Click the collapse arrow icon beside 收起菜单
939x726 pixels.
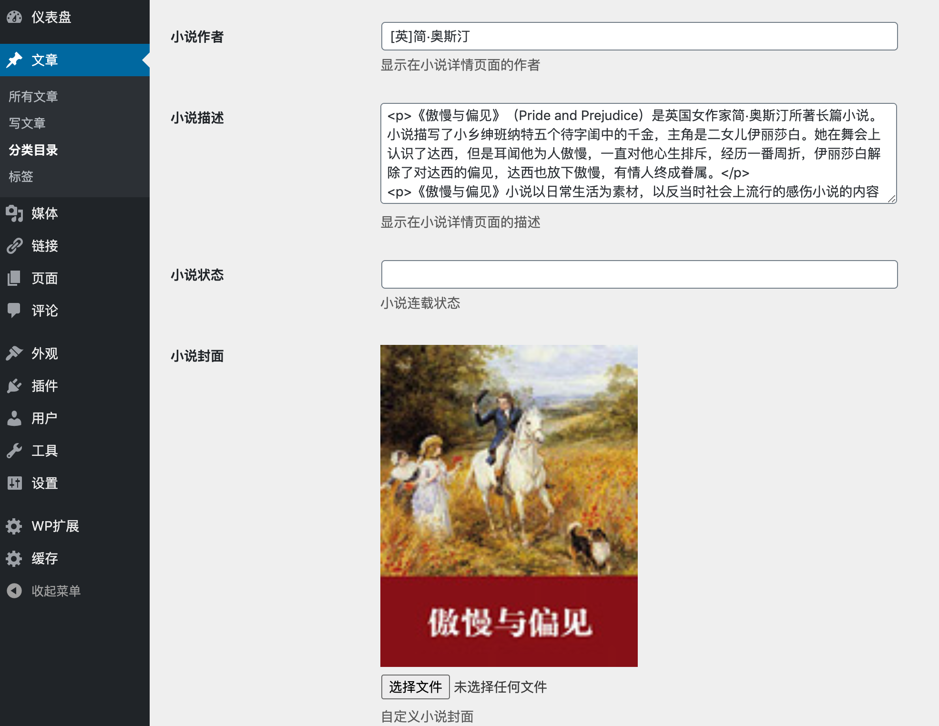click(14, 591)
